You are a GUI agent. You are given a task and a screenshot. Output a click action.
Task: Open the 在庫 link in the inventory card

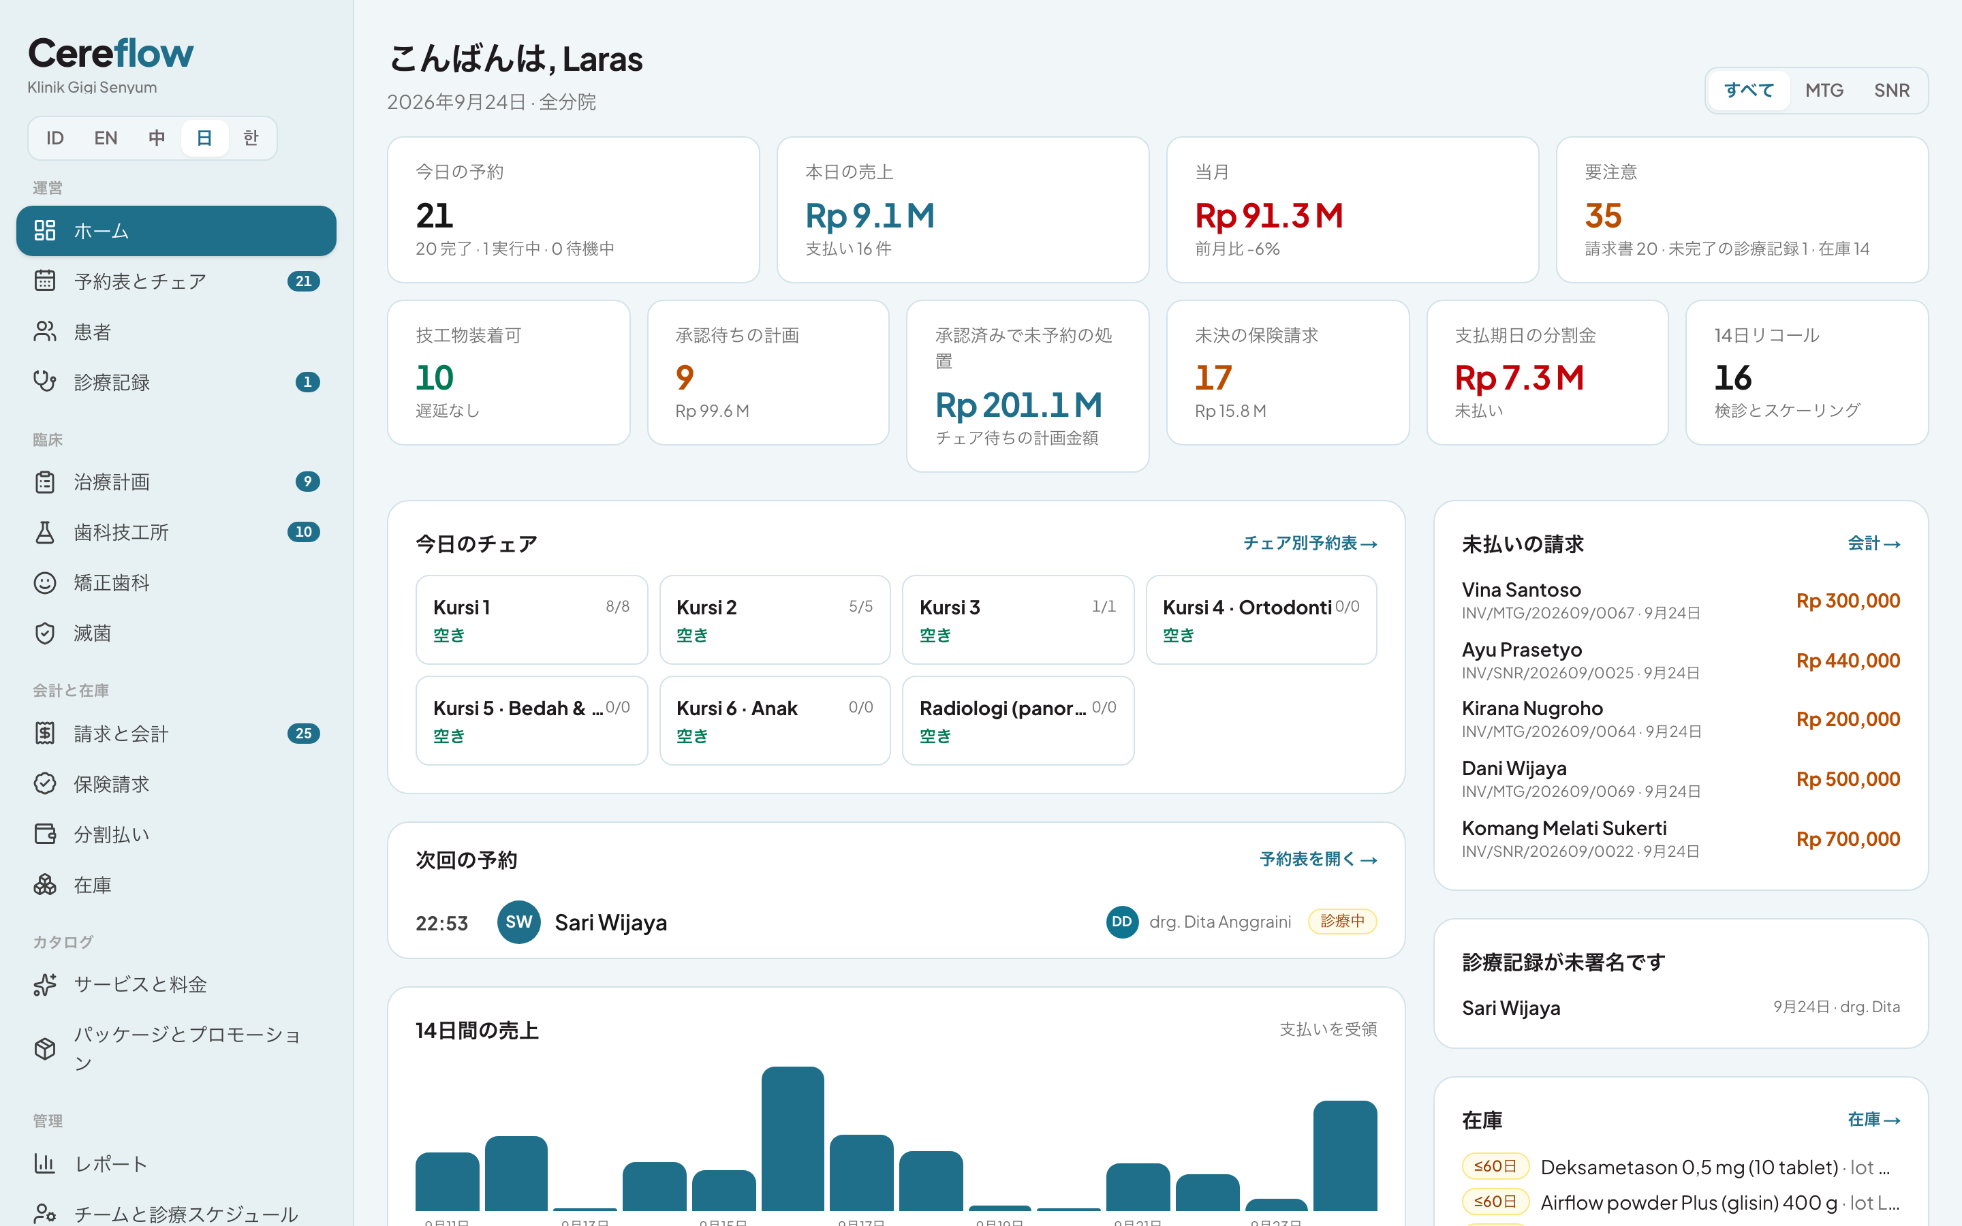(x=1873, y=1120)
